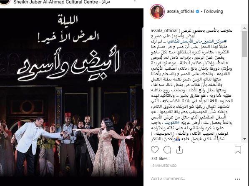View the list of 731 likes
The height and width of the screenshot is (186, 249).
click(159, 158)
